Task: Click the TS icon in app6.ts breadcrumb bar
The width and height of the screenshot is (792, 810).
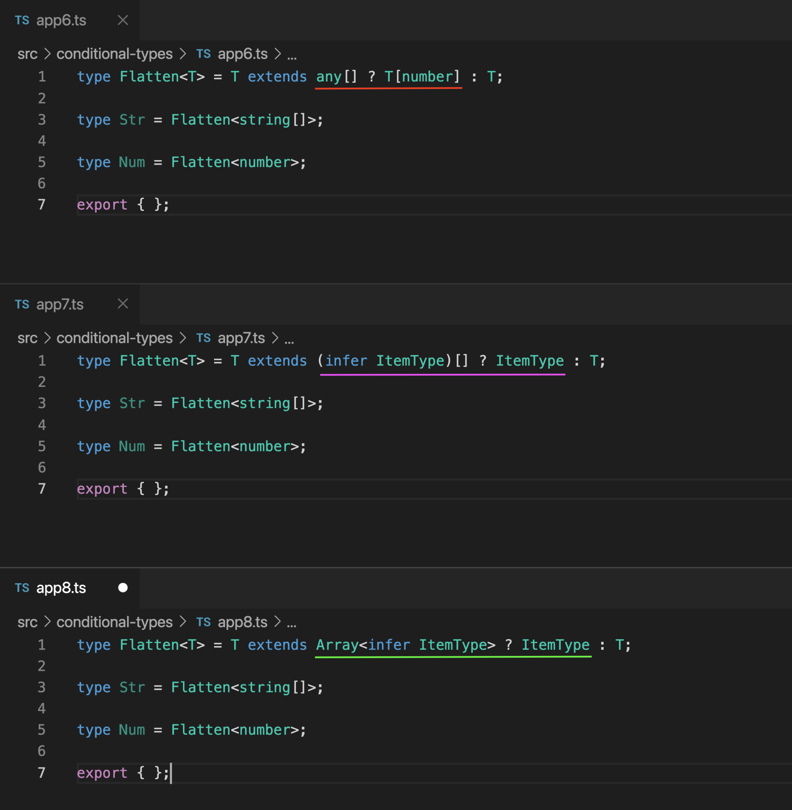Action: coord(204,54)
